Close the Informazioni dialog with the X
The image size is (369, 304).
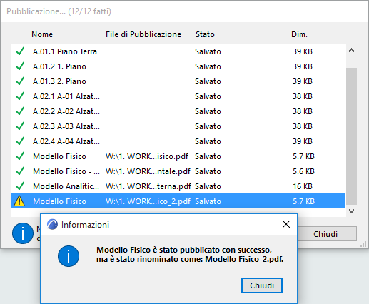point(286,224)
